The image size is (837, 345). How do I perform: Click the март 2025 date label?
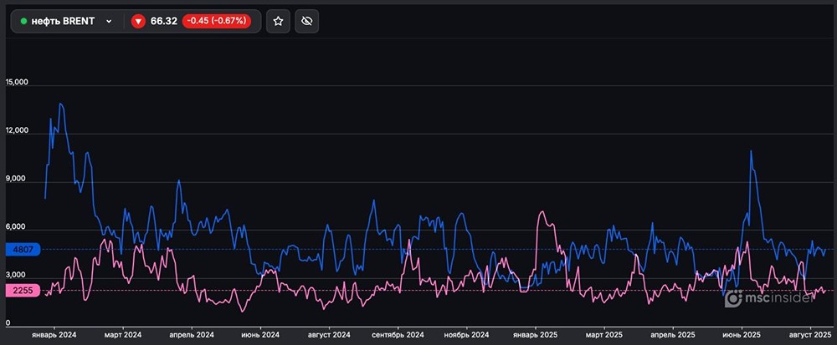(604, 334)
